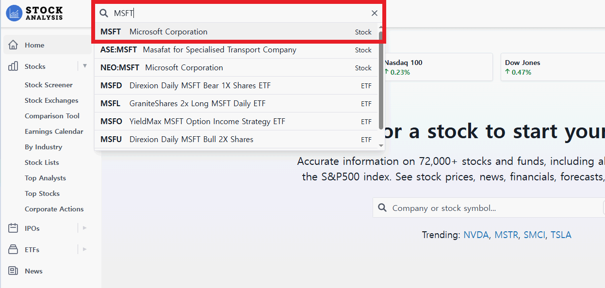This screenshot has height=288, width=605.
Task: Select MSFD Direxion Daily MSFT Bear ETF
Action: [236, 86]
